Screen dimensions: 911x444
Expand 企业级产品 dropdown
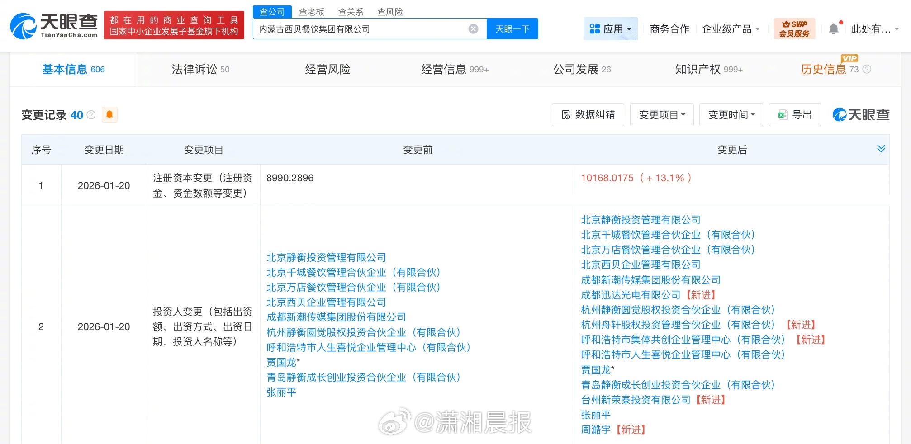[x=730, y=29]
